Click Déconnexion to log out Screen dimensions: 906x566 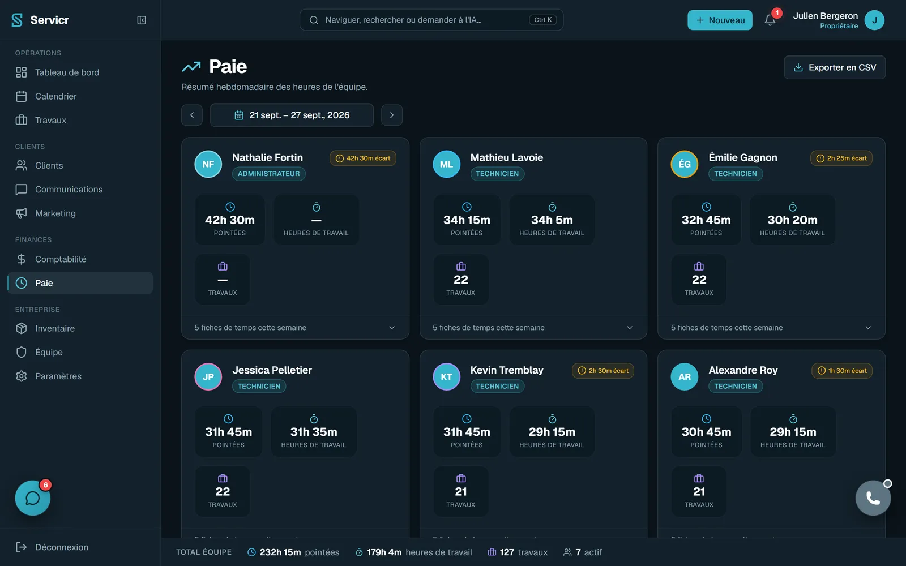click(80, 547)
